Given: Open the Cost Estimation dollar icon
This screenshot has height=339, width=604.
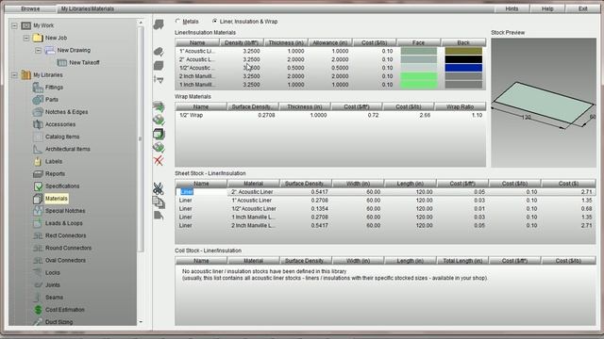Looking at the screenshot, I should pos(38,310).
